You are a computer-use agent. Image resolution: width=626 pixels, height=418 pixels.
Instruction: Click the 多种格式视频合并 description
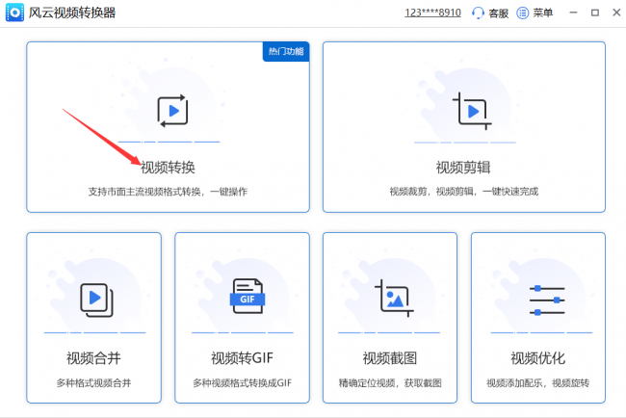click(x=93, y=383)
